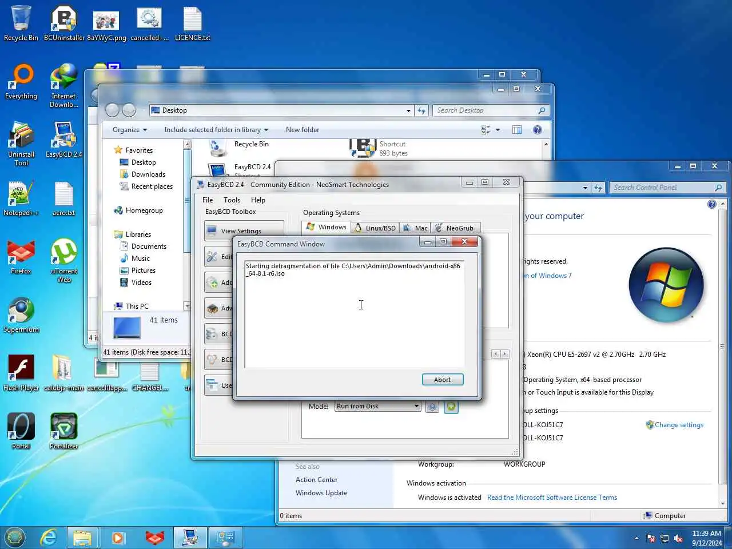Open Homegroup in the navigation pane
Screen dimensions: 732x549
pos(144,210)
